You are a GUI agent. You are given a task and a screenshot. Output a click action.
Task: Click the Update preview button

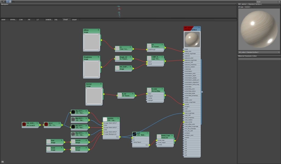[247, 7]
